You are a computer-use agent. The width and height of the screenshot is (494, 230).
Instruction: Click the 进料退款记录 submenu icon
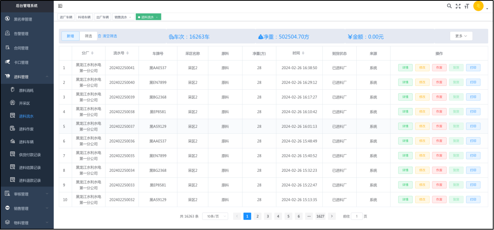[12, 180]
